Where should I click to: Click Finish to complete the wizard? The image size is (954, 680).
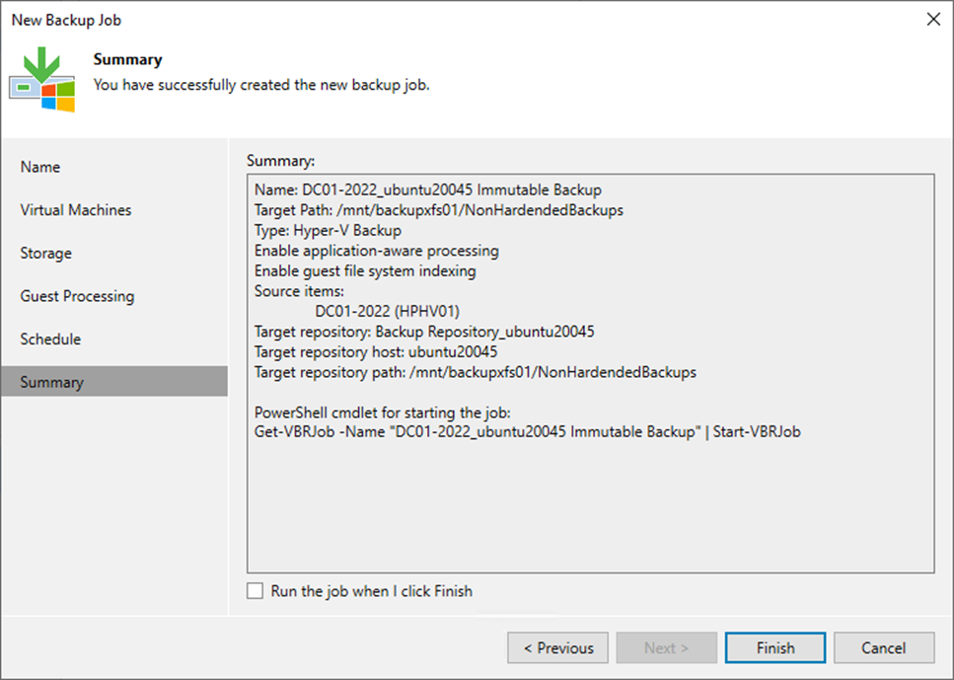click(x=774, y=647)
